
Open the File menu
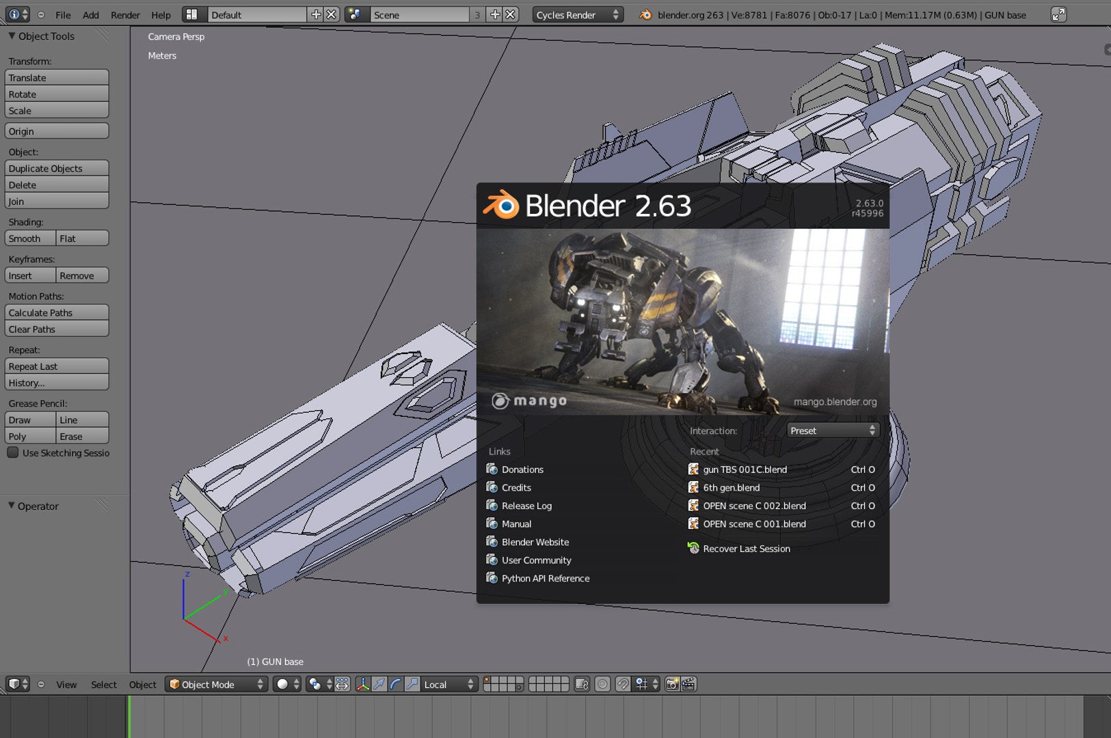click(x=63, y=14)
